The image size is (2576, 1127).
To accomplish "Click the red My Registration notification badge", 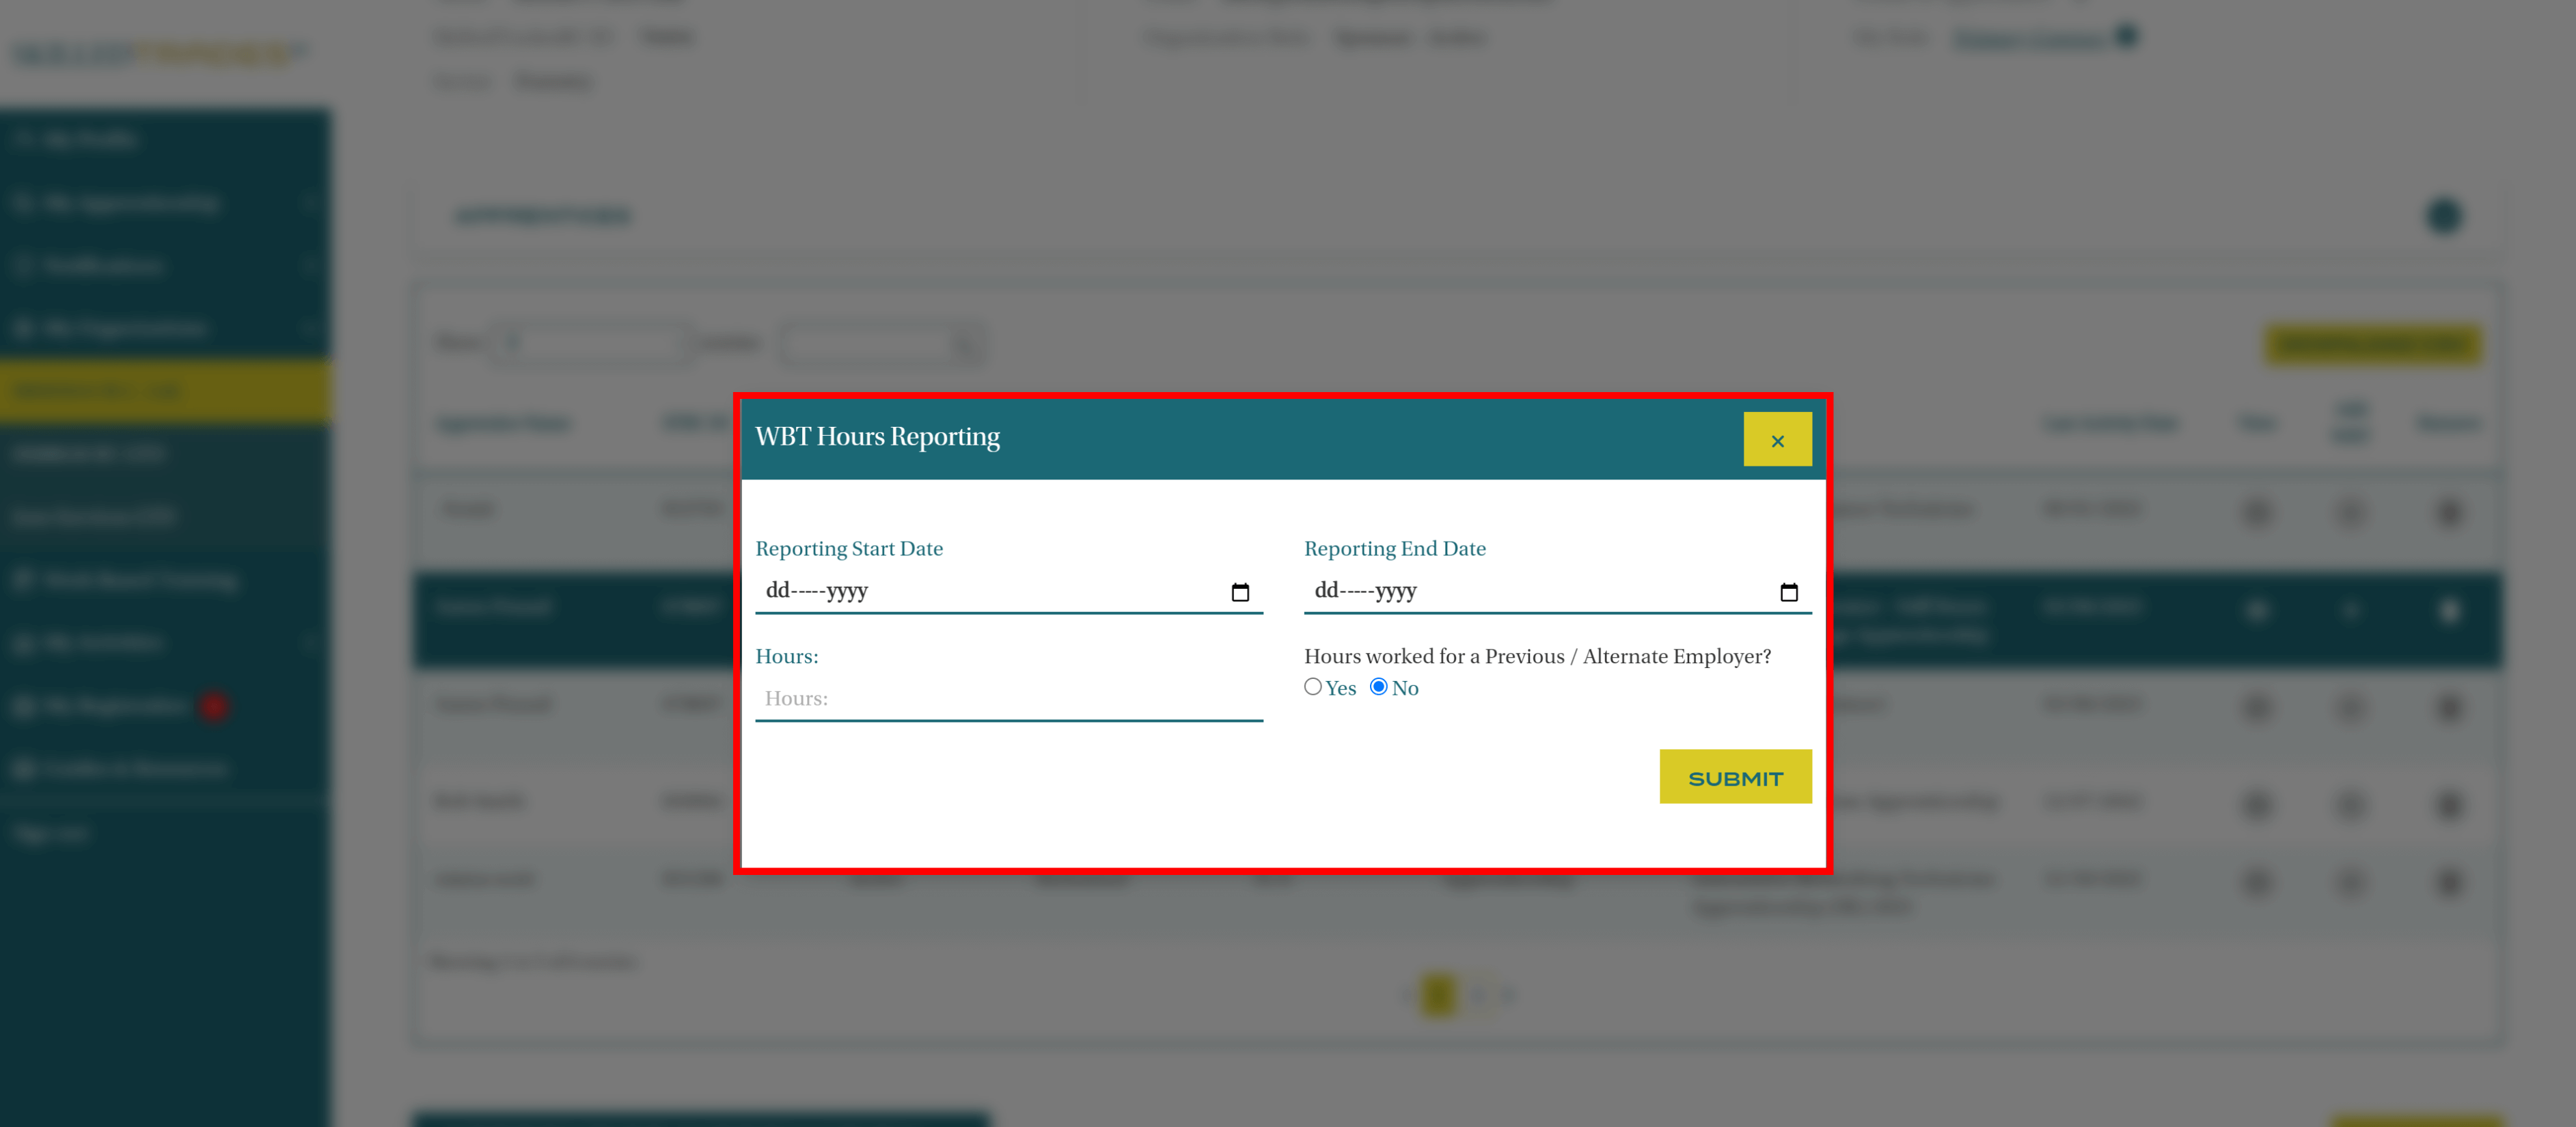I will point(213,706).
